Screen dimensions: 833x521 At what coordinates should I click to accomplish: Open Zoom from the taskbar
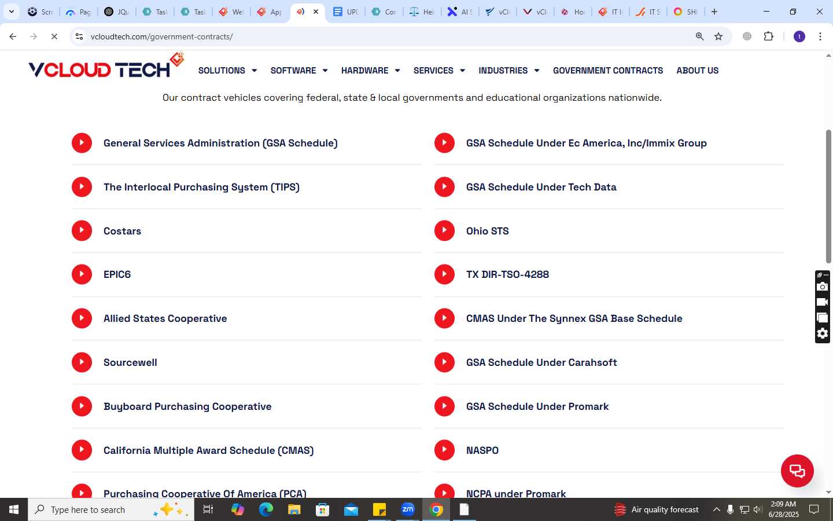pos(408,509)
